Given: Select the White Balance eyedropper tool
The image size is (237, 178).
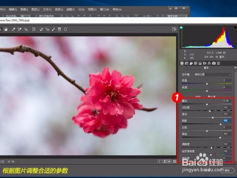Looking at the screenshot, I should tap(13, 29).
